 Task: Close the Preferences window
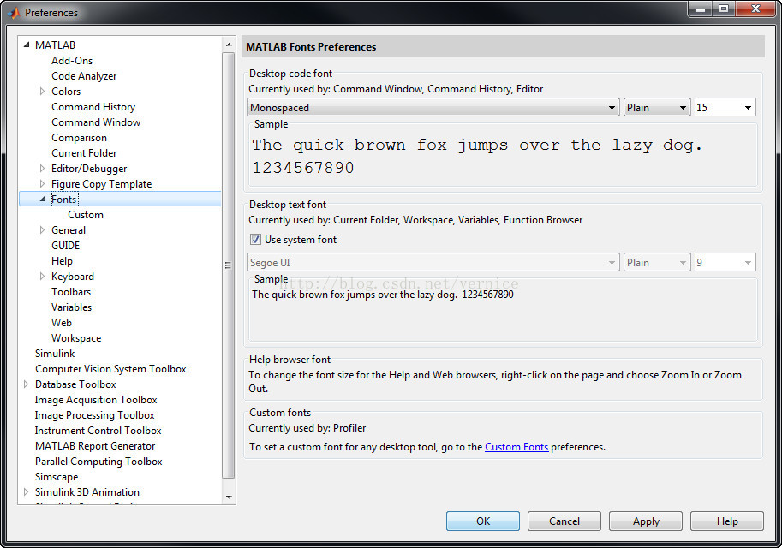coord(756,9)
